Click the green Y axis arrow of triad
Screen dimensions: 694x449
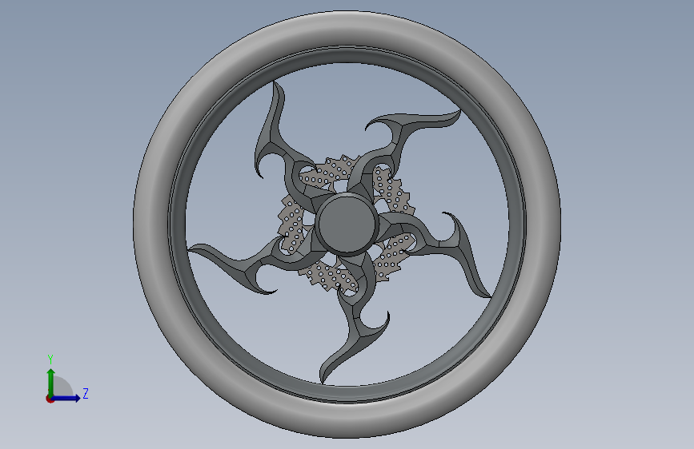51,383
